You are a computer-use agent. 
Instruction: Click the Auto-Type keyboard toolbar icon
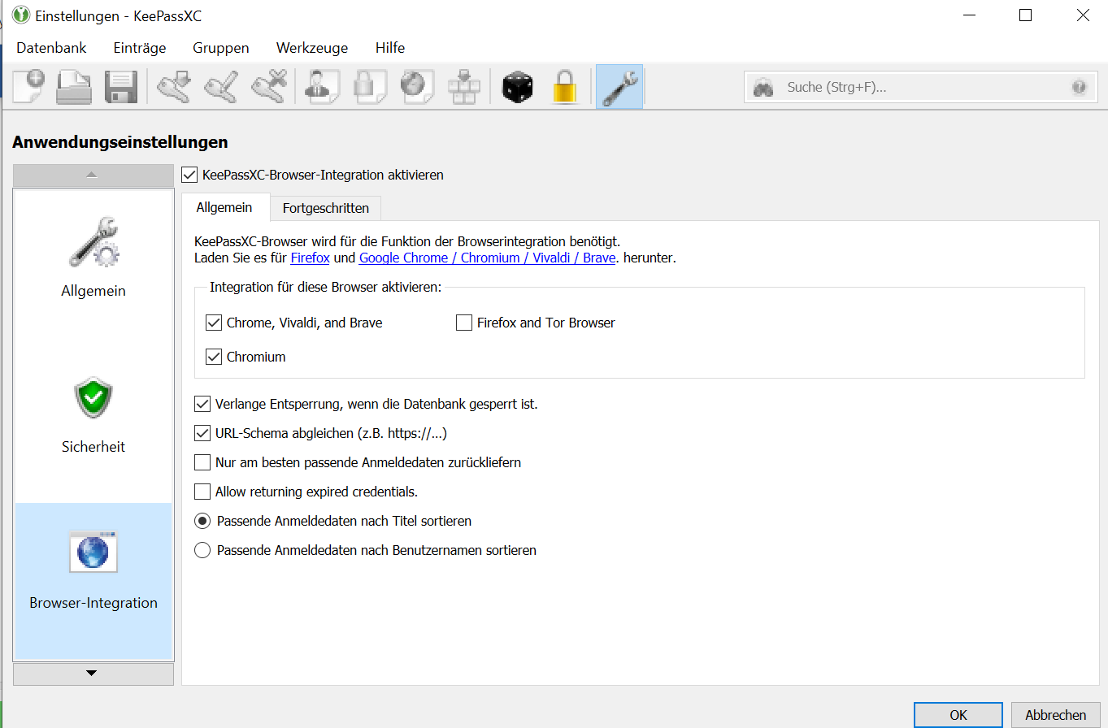click(464, 86)
